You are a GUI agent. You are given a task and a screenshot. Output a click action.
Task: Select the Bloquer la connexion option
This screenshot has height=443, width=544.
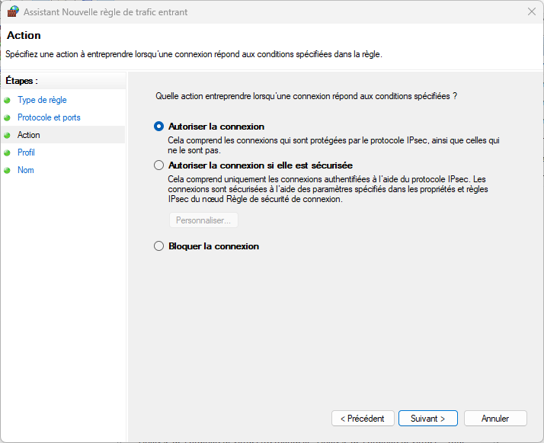pyautogui.click(x=158, y=246)
